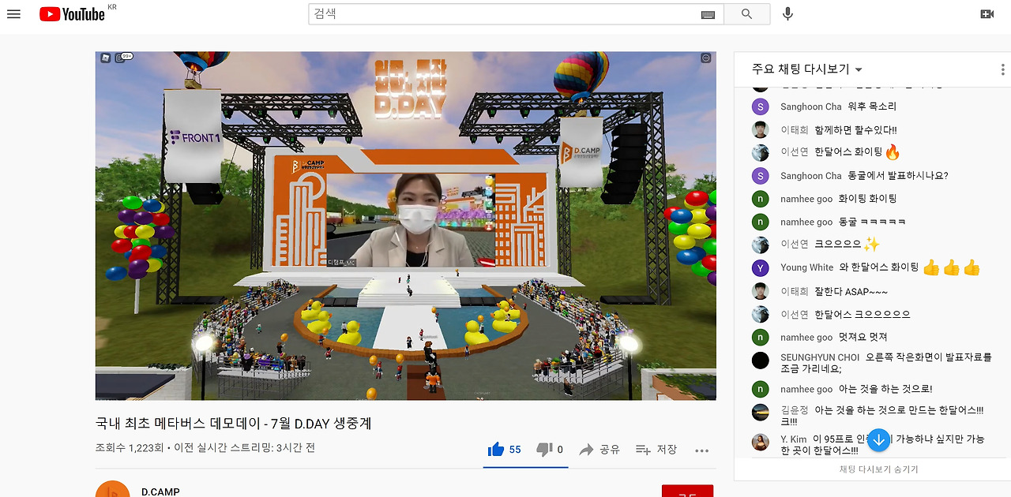This screenshot has width=1011, height=497.
Task: Select chat message 잘한다 ASAP~~~
Action: [x=851, y=291]
